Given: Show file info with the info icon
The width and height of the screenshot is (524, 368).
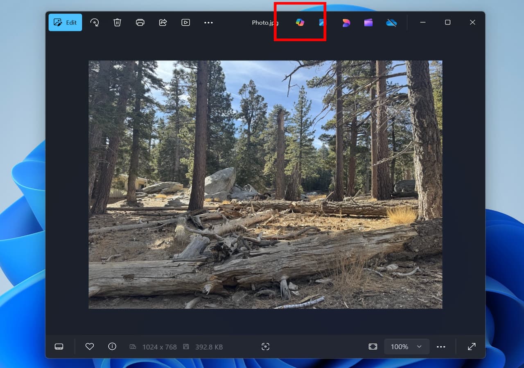Looking at the screenshot, I should [x=112, y=346].
